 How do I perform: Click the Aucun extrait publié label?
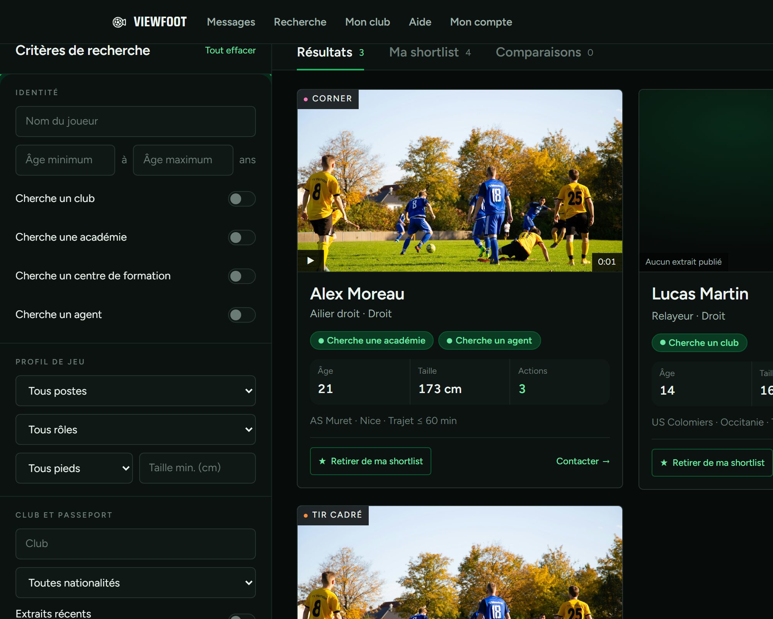pyautogui.click(x=683, y=262)
